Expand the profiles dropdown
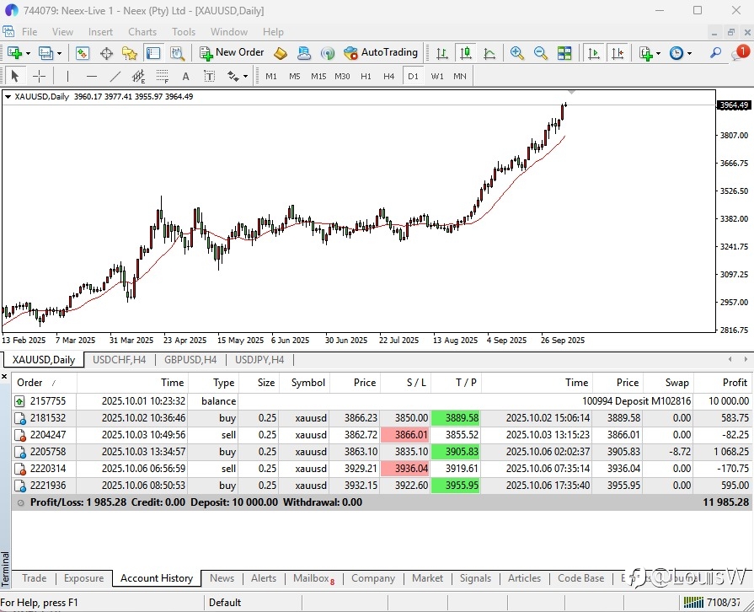754x612 pixels. point(59,53)
